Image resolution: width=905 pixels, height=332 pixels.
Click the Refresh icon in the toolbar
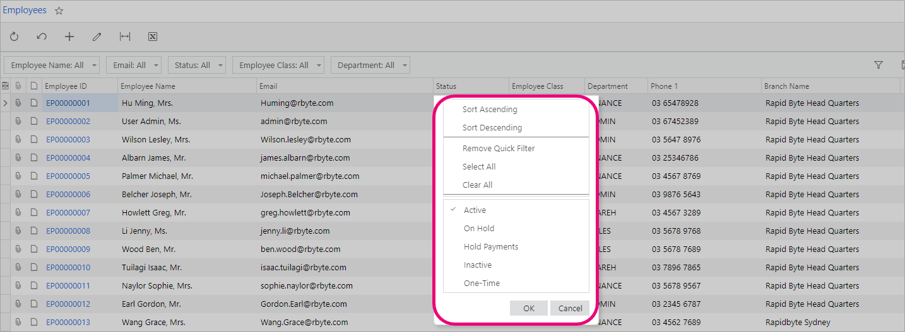coord(14,37)
